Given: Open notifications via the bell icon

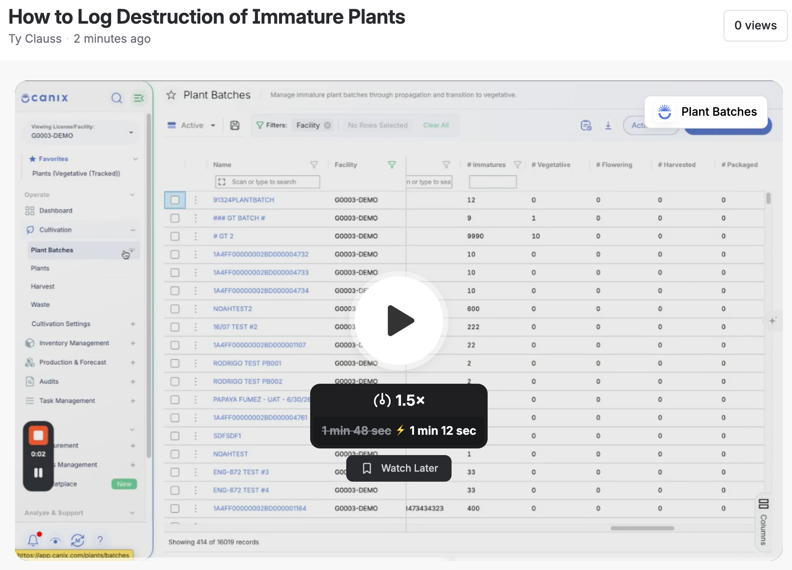Looking at the screenshot, I should 33,540.
